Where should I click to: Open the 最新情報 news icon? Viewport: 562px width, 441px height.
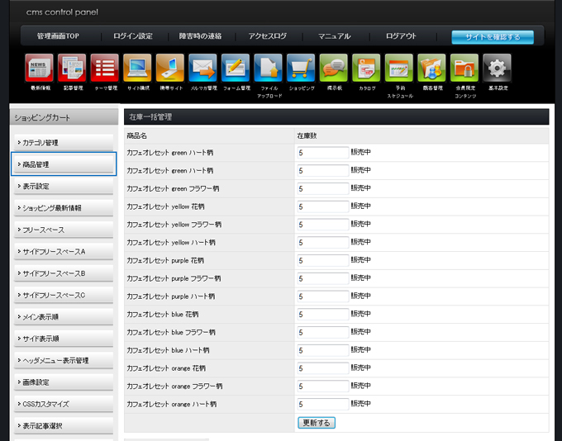pyautogui.click(x=39, y=68)
